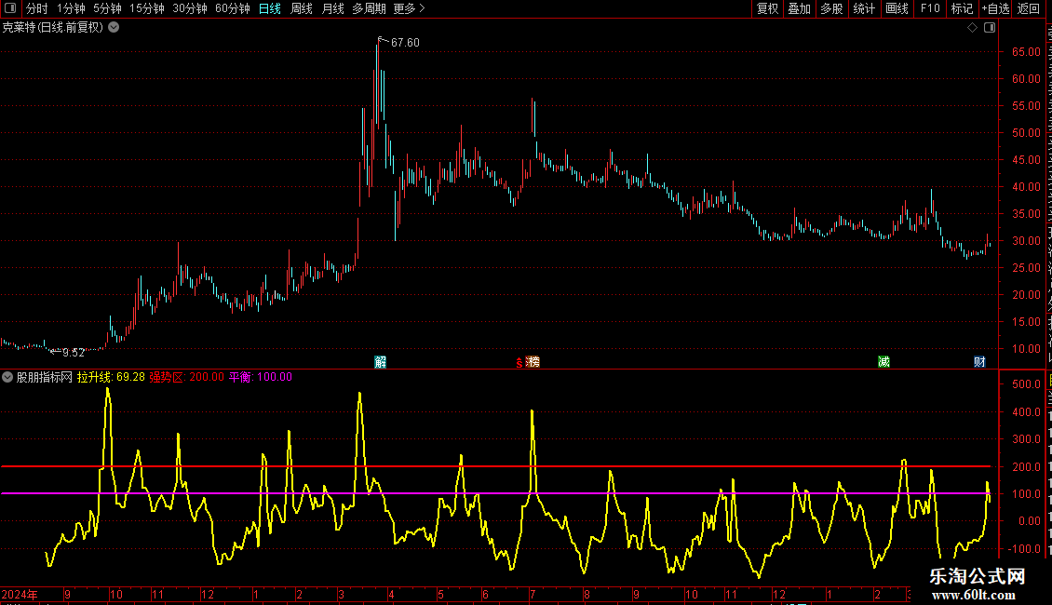This screenshot has width=1052, height=605.
Task: Select the 1分钟 period tab
Action: point(71,8)
